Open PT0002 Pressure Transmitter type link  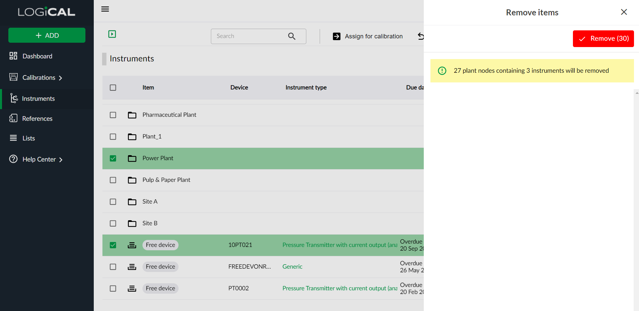340,288
